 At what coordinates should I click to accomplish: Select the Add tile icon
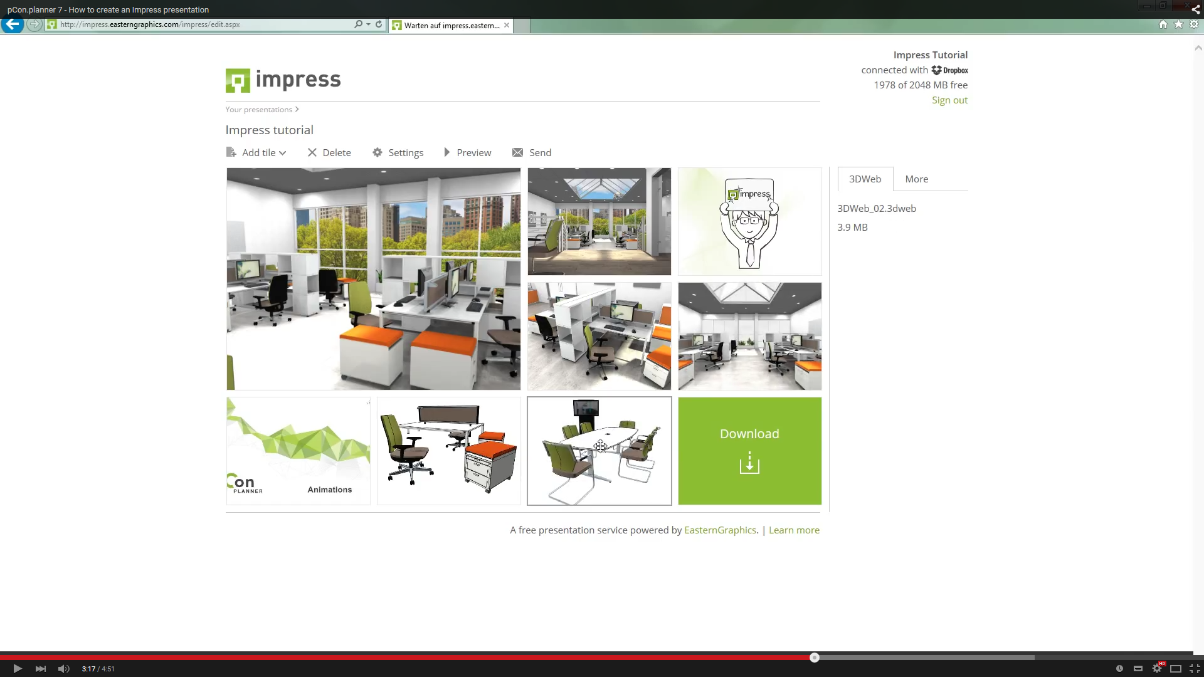coord(231,152)
